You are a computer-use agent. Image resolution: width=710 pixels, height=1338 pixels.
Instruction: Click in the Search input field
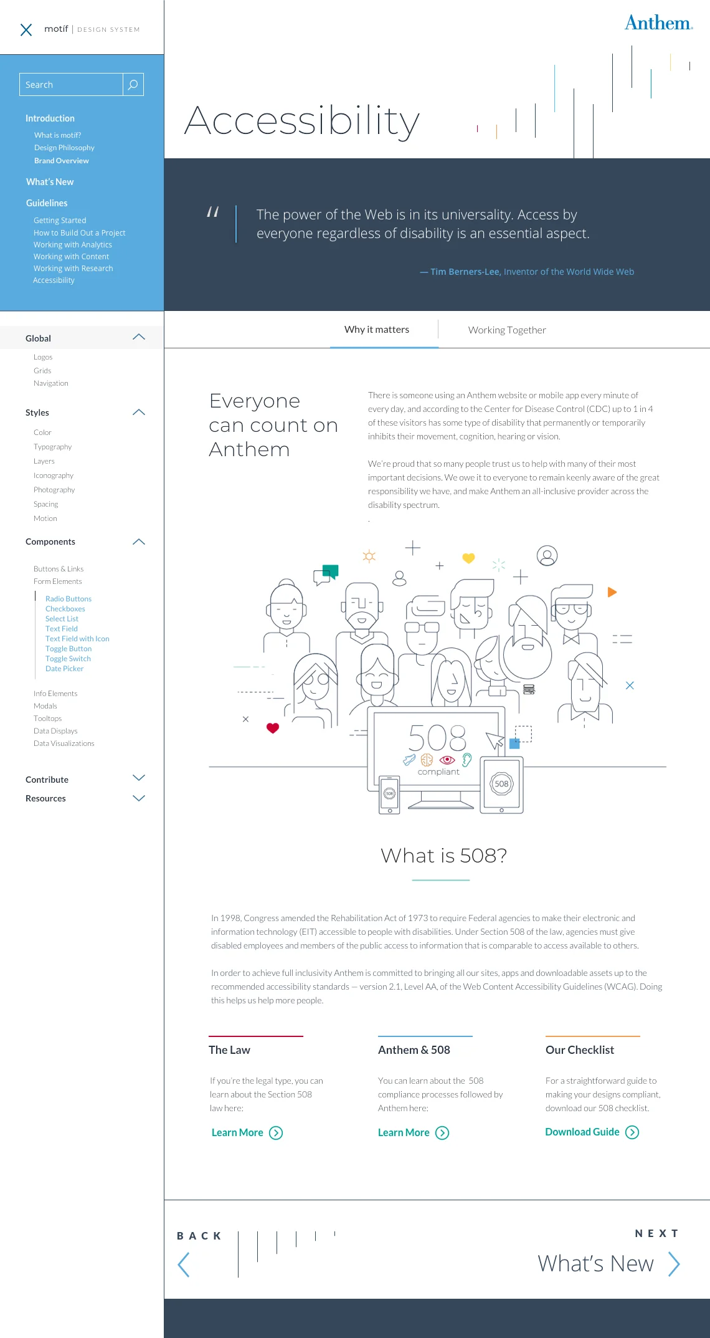click(71, 85)
